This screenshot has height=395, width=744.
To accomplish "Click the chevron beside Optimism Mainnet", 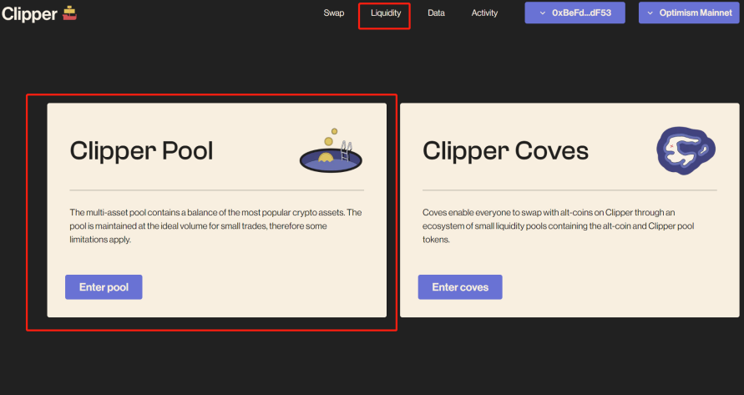I will 652,13.
